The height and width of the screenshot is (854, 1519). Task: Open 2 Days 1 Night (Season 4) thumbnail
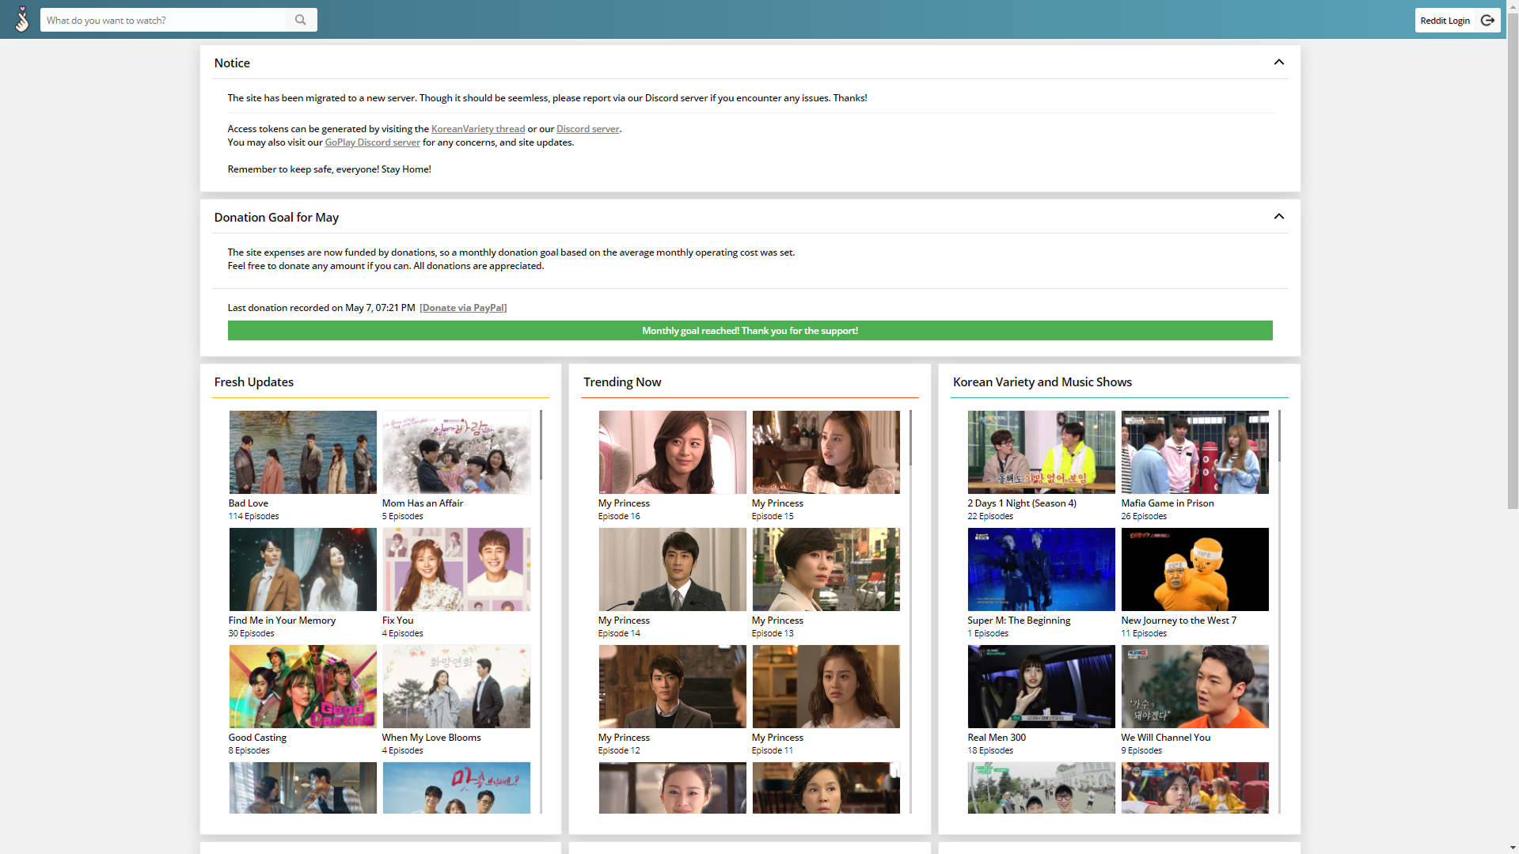[x=1041, y=452]
